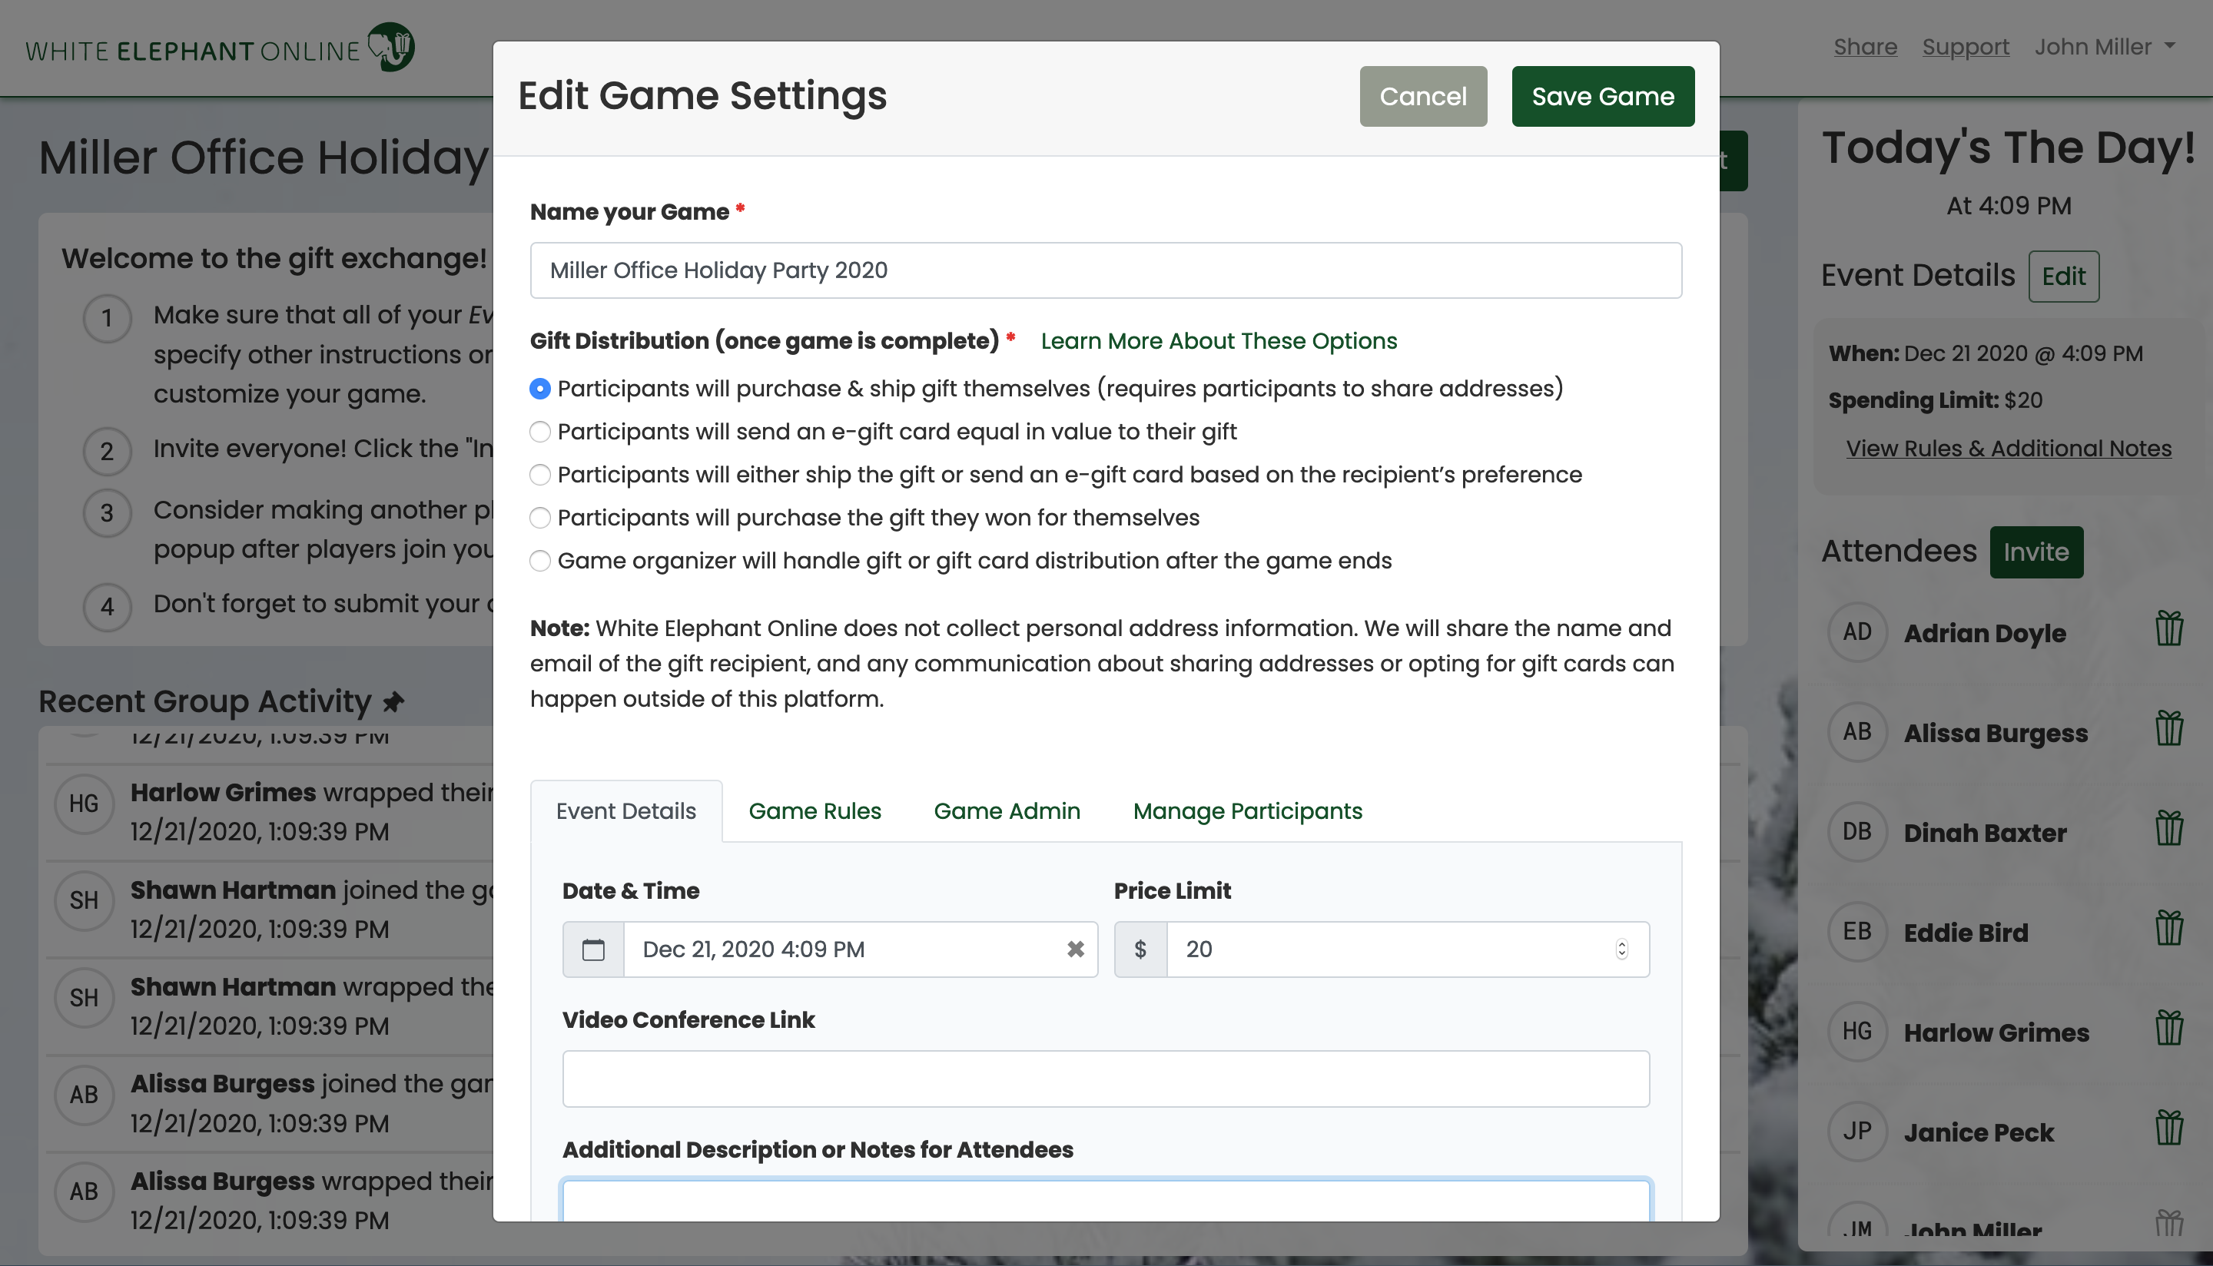The height and width of the screenshot is (1266, 2213).
Task: Cancel editing game settings
Action: pyautogui.click(x=1422, y=97)
